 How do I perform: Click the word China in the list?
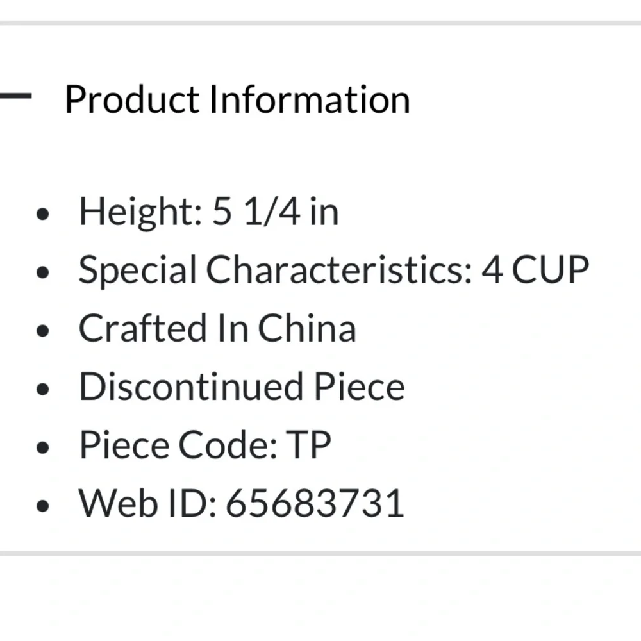pyautogui.click(x=307, y=328)
